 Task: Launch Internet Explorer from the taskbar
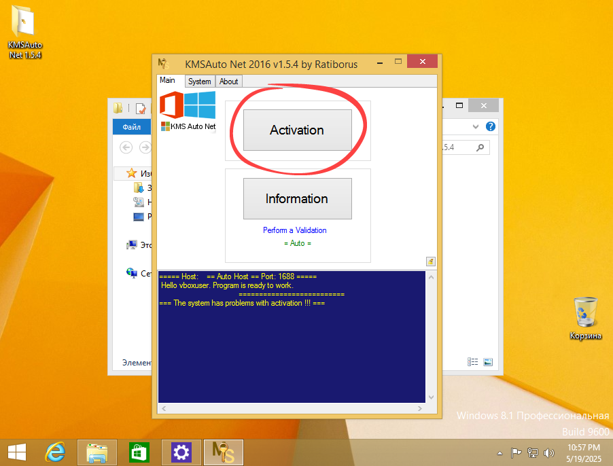(x=54, y=452)
